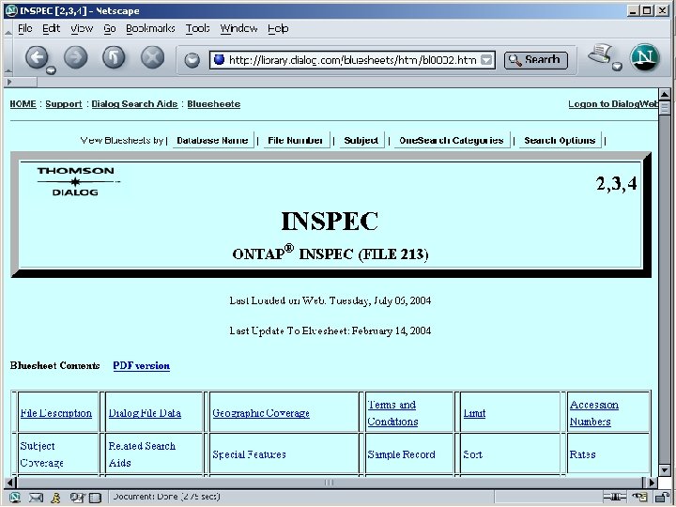Open the Back button history dropdown

51,69
